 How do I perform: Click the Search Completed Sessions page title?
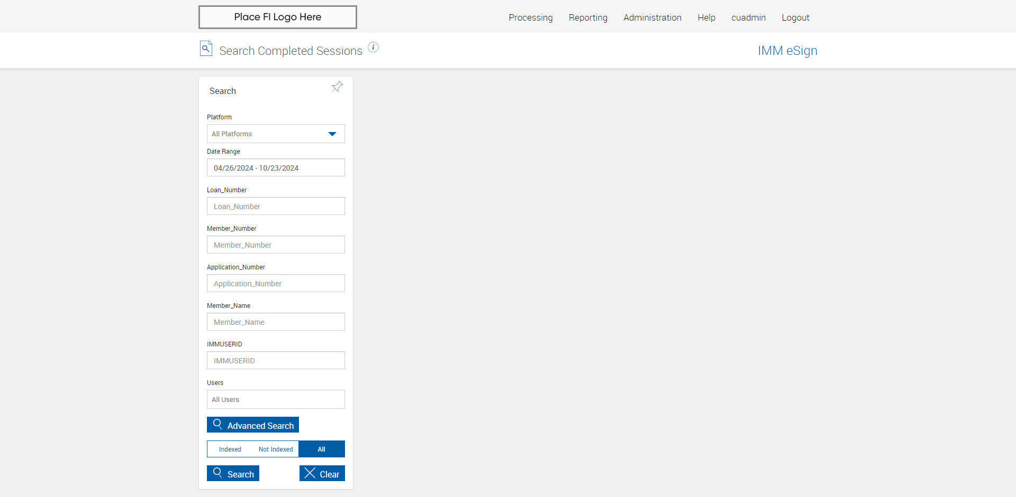click(x=291, y=51)
